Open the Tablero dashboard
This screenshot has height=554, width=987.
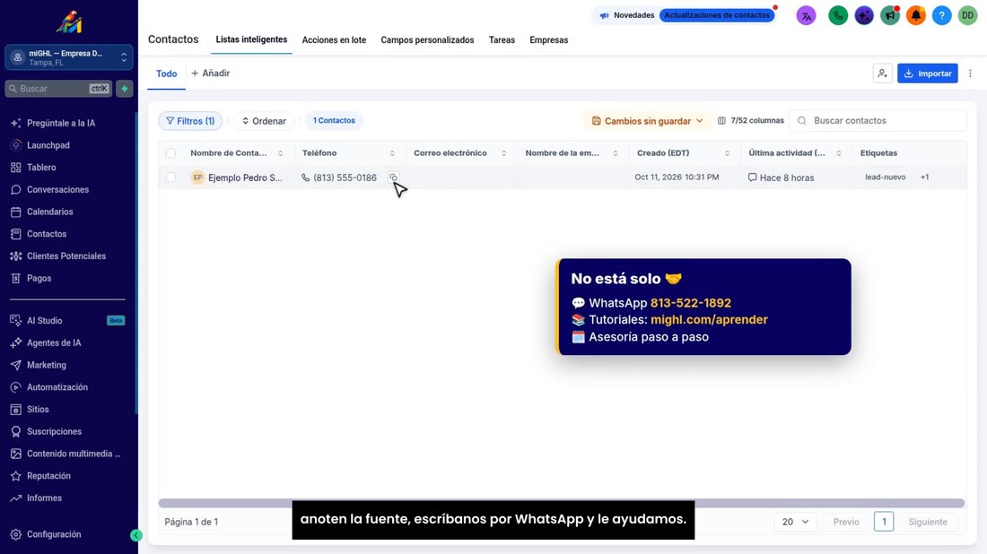click(x=41, y=168)
